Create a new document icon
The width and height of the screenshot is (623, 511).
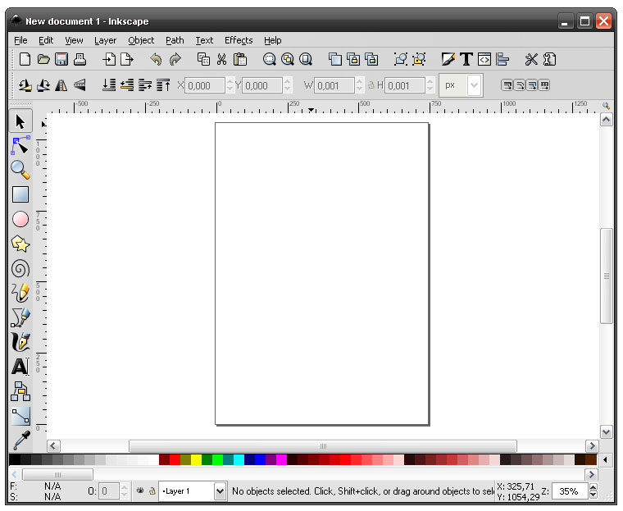point(25,59)
